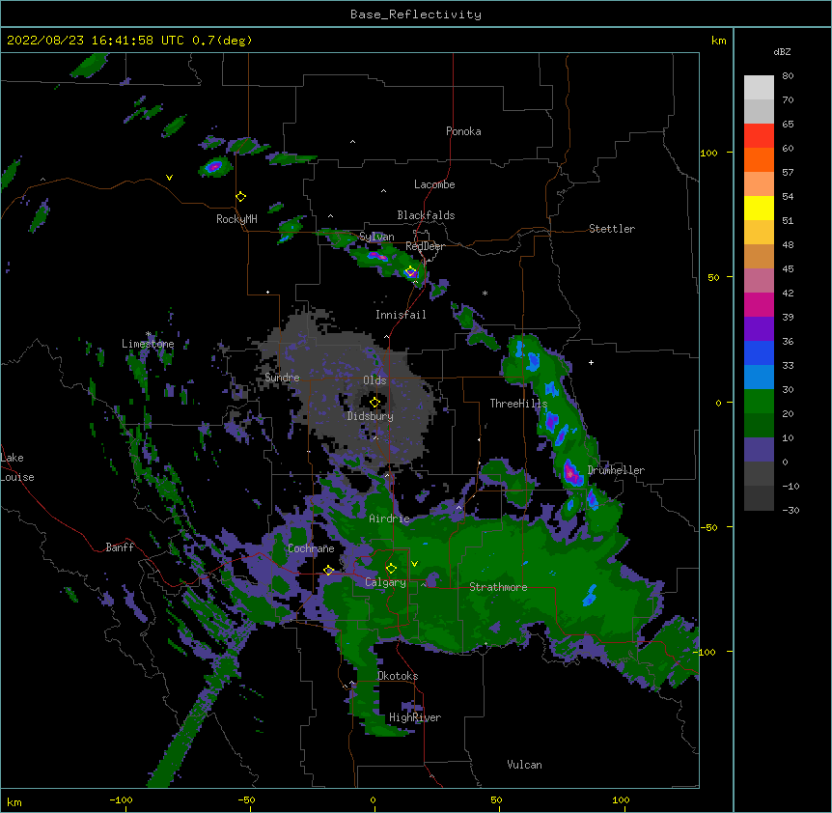Click the Cochrane town label
The image size is (832, 813).
[311, 548]
